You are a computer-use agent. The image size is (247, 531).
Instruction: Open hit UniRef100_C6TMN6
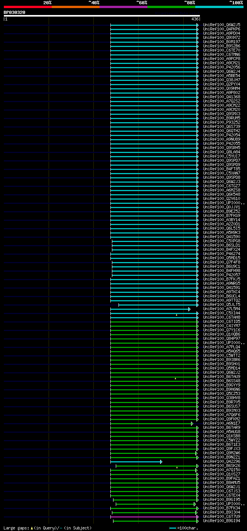(x=222, y=54)
